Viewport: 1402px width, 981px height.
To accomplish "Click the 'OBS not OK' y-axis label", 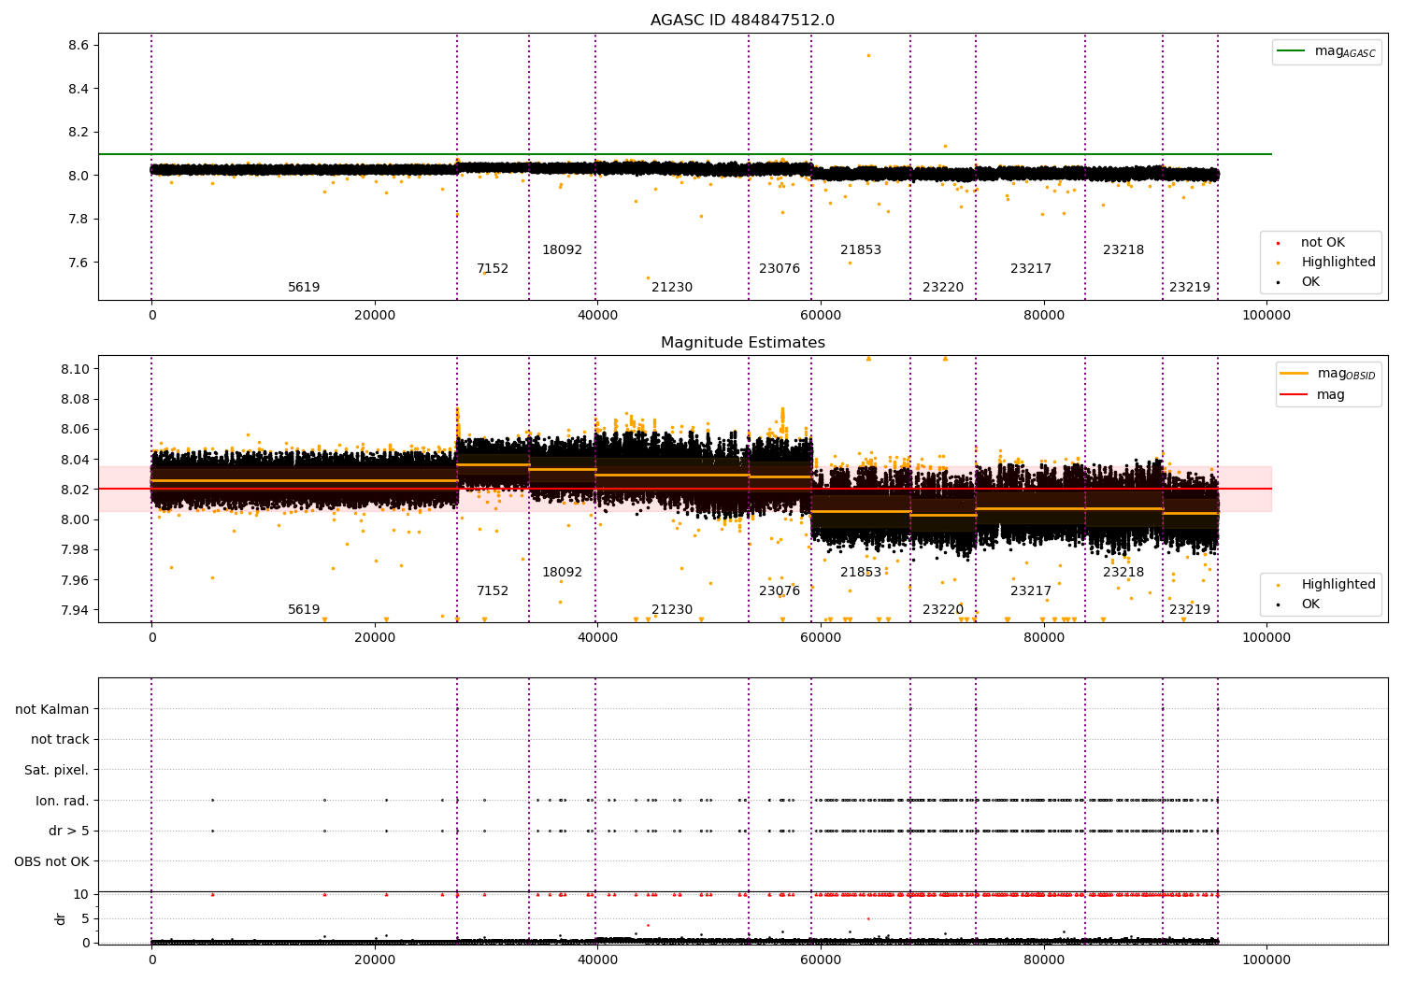I will (x=51, y=862).
